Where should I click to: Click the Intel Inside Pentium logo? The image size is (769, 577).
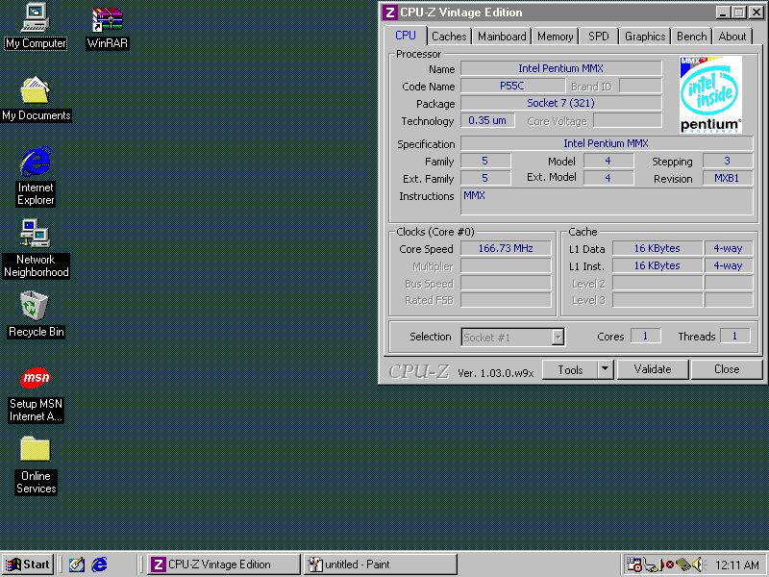coord(710,94)
